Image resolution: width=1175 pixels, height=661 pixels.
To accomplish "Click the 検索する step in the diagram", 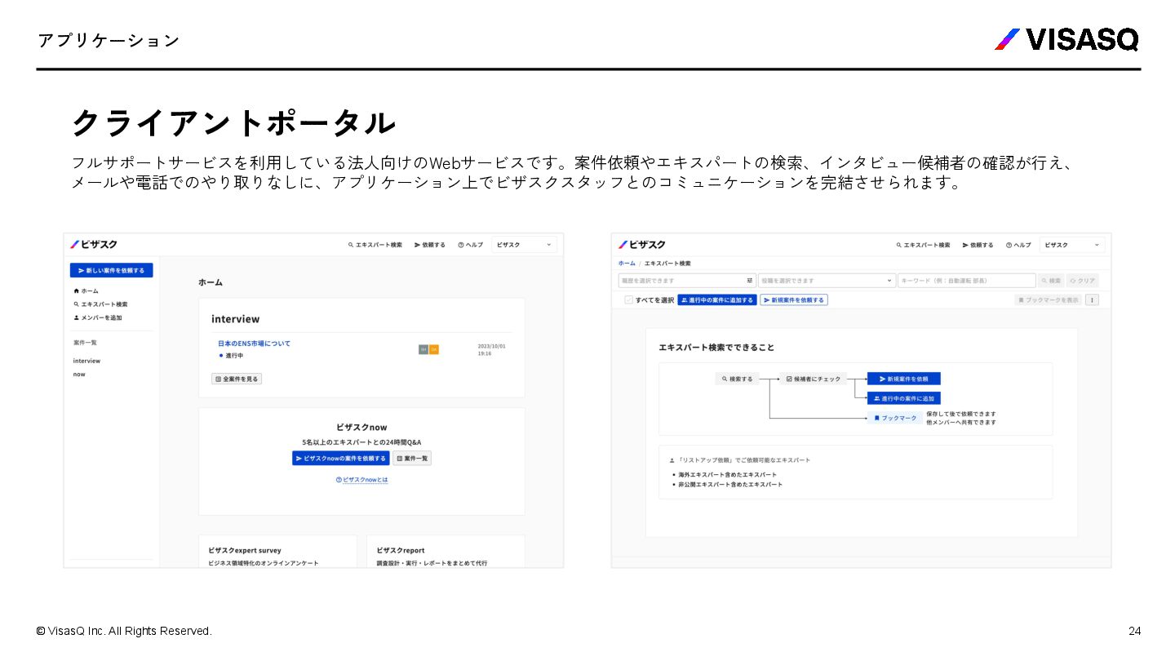I will tap(737, 379).
